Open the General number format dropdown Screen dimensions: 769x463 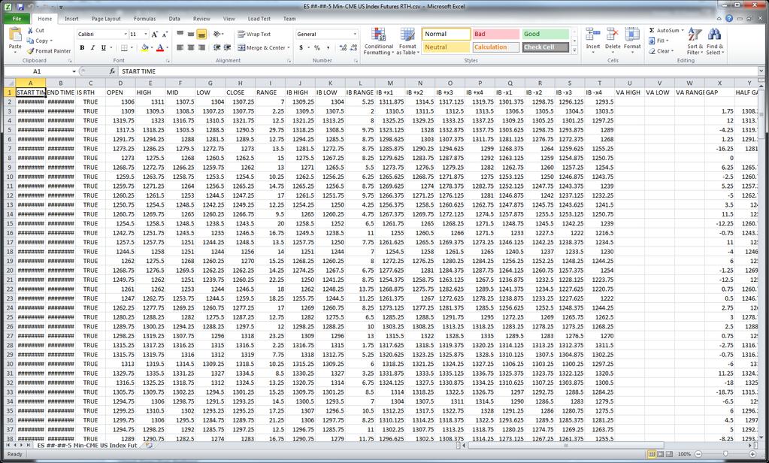(355, 35)
